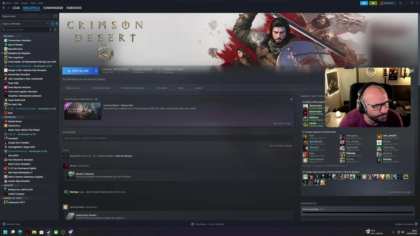
Task: Open the blue announcements megaphone icon
Action: [x=364, y=3]
